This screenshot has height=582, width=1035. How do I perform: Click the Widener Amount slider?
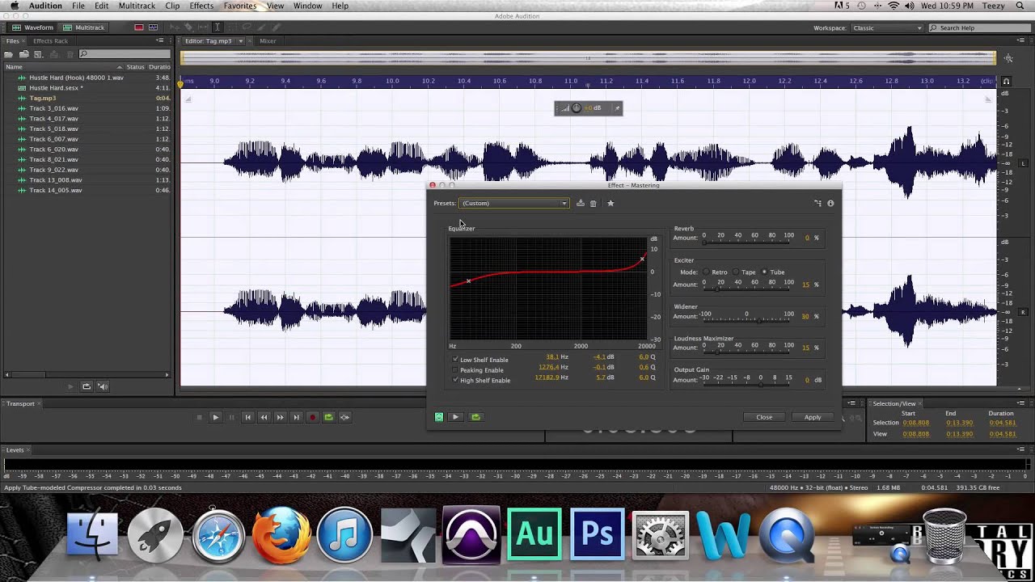pos(748,319)
